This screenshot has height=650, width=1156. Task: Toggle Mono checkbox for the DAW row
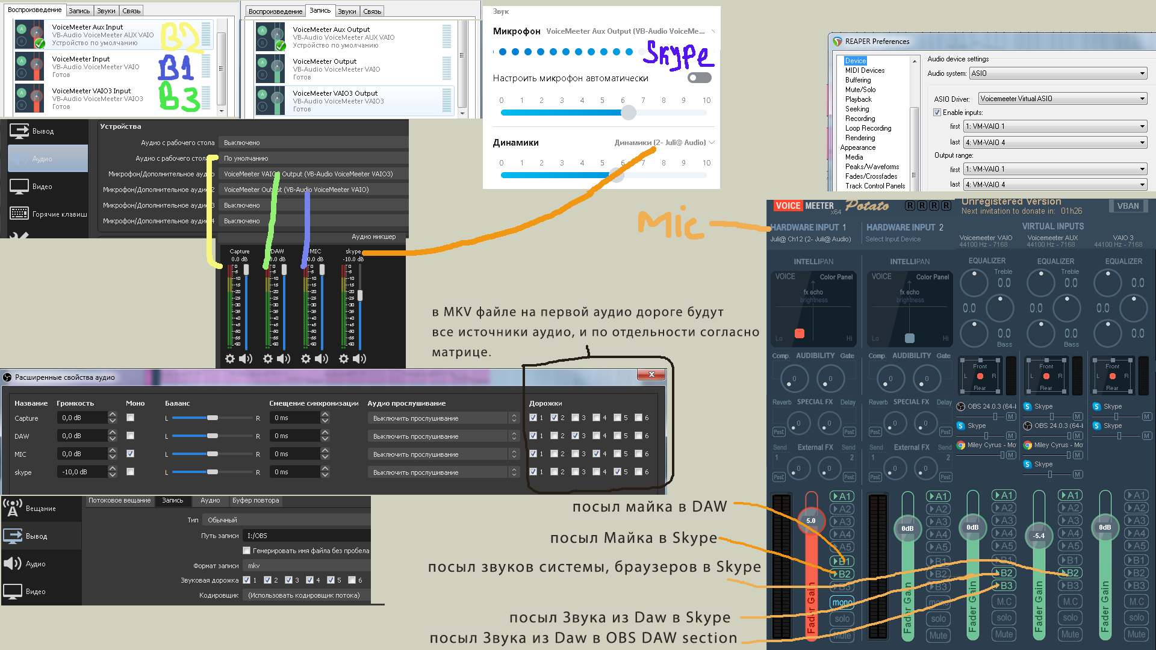pyautogui.click(x=130, y=436)
